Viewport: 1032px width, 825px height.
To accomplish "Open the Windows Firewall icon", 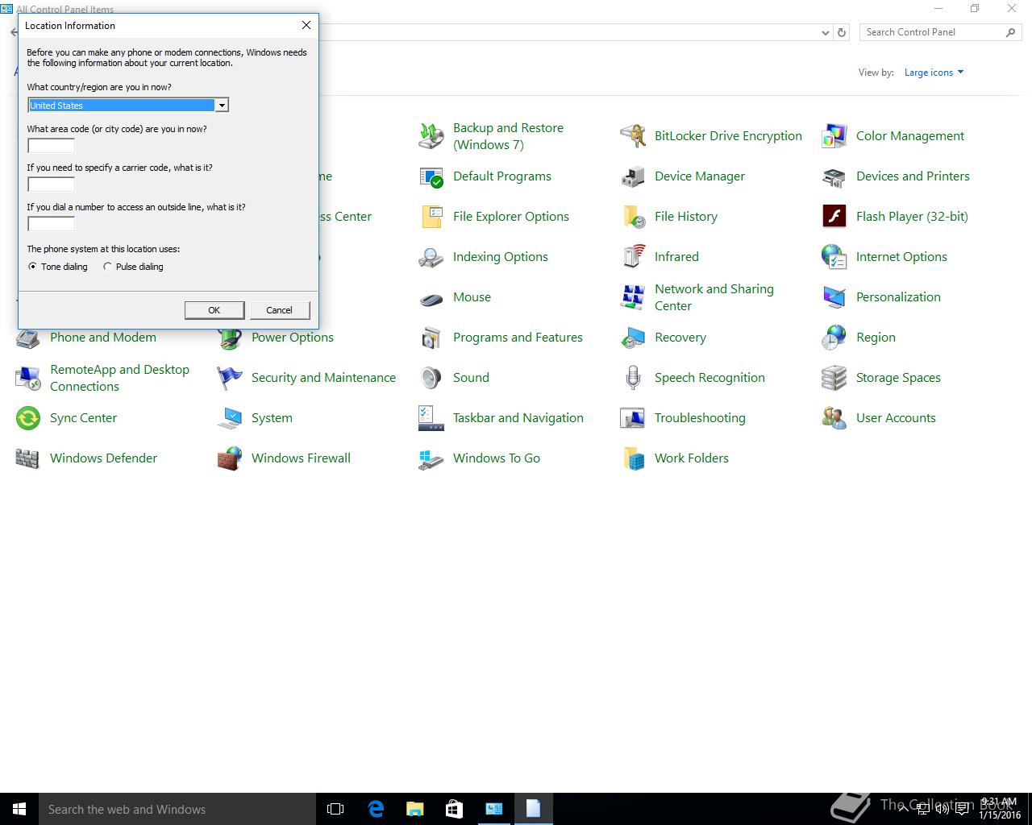I will (230, 458).
